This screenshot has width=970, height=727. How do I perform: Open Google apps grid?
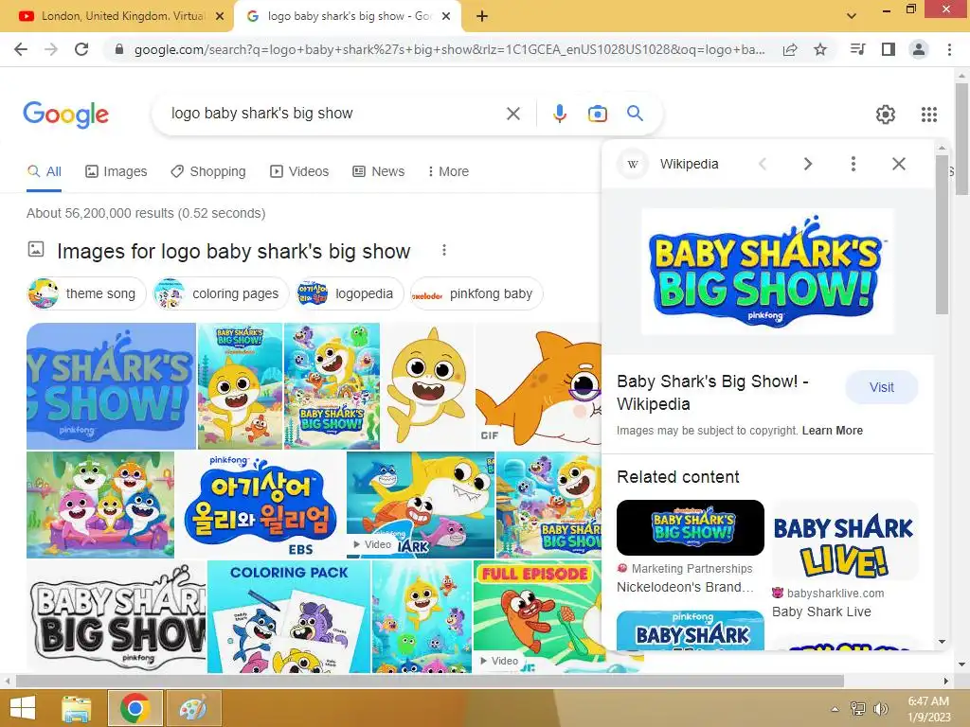pyautogui.click(x=929, y=115)
